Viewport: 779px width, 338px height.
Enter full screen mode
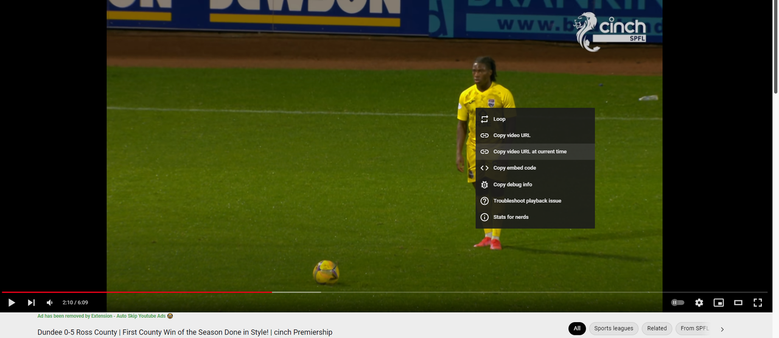[758, 302]
